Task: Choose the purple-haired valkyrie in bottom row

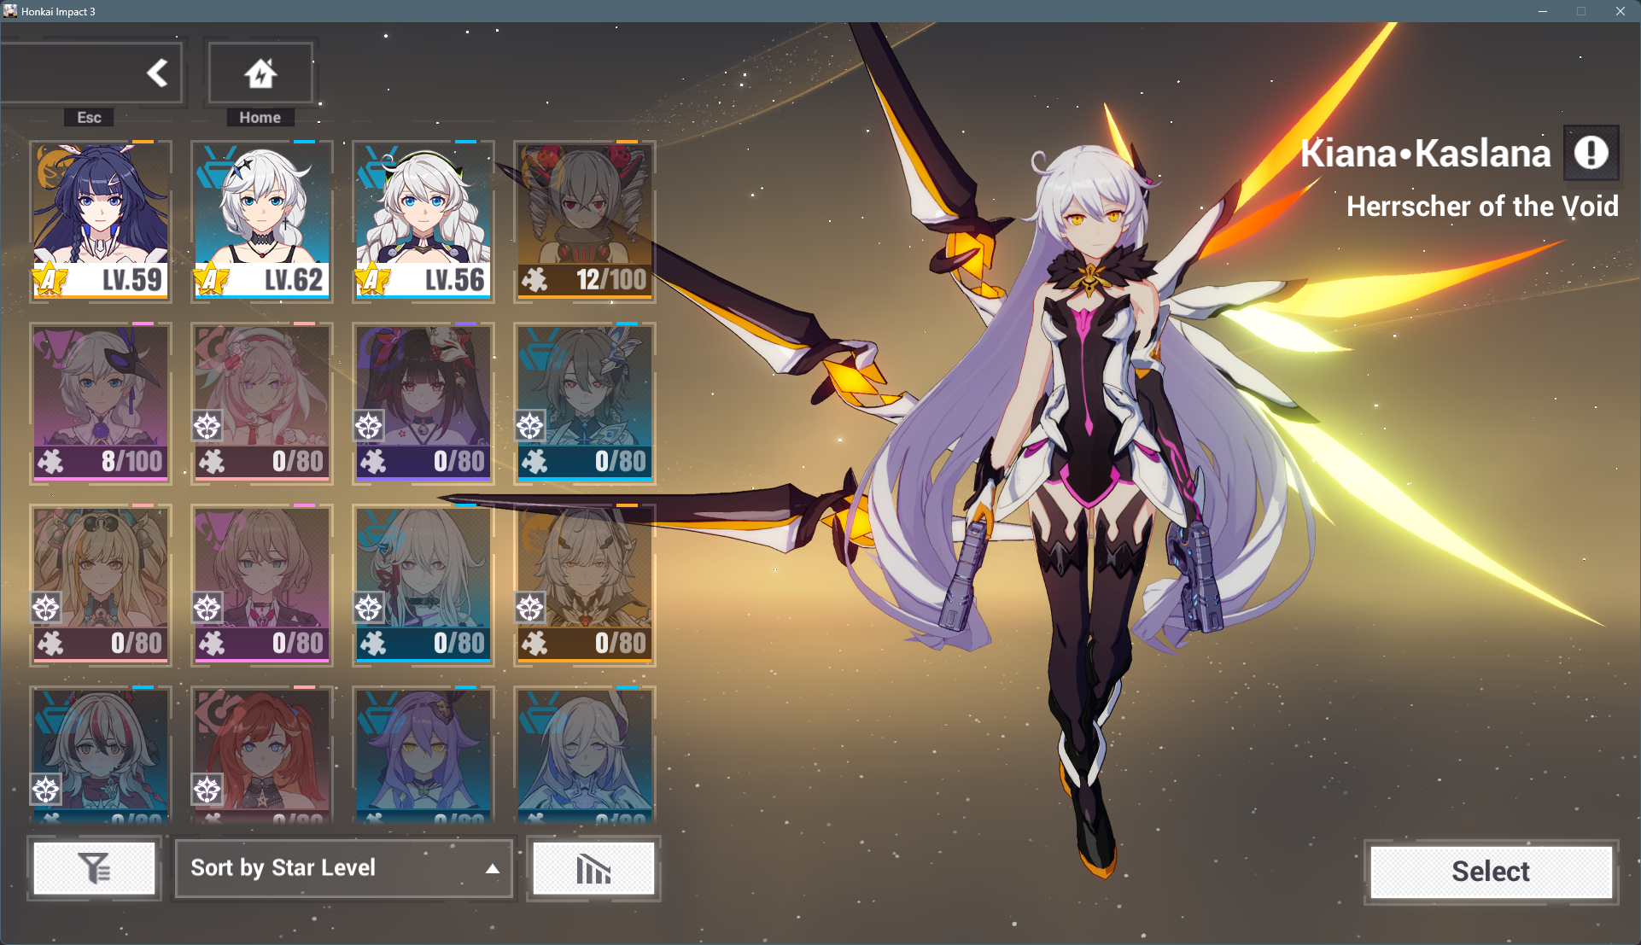Action: [x=423, y=755]
